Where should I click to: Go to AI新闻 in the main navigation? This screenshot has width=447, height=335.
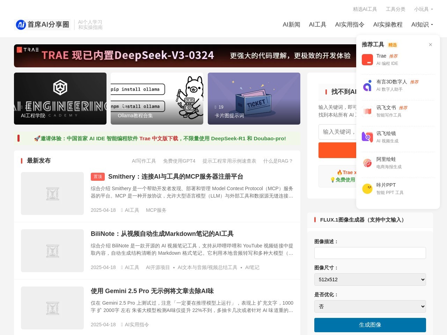292,24
